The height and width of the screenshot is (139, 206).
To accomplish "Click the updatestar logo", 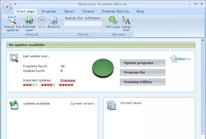I will click(181, 59).
